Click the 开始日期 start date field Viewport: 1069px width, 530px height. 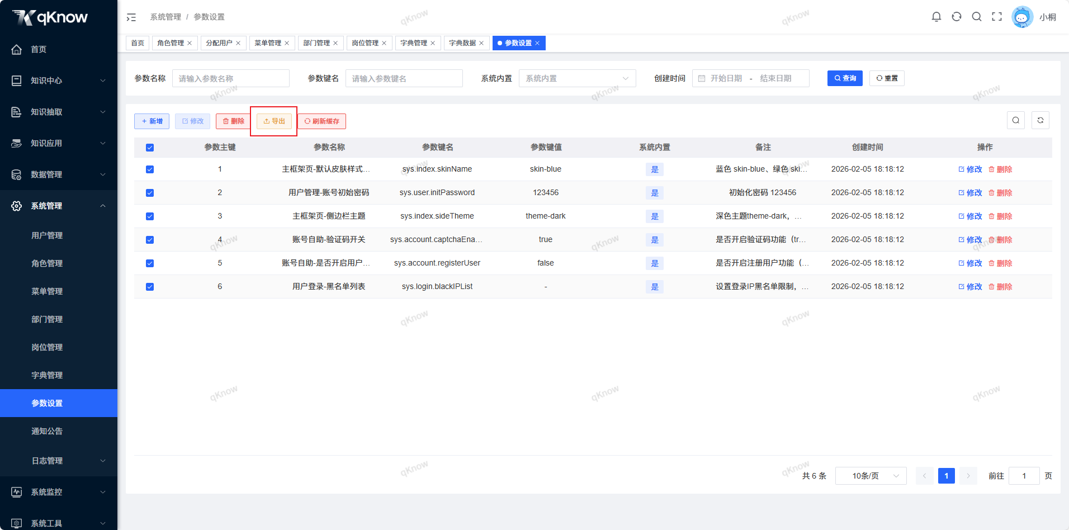pyautogui.click(x=726, y=78)
